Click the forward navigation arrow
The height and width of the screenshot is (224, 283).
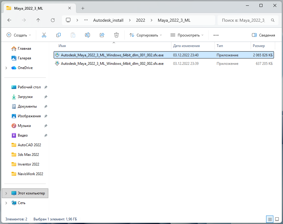(24, 20)
